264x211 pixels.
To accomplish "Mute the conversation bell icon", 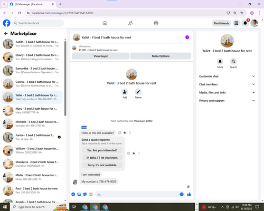I will (220, 61).
